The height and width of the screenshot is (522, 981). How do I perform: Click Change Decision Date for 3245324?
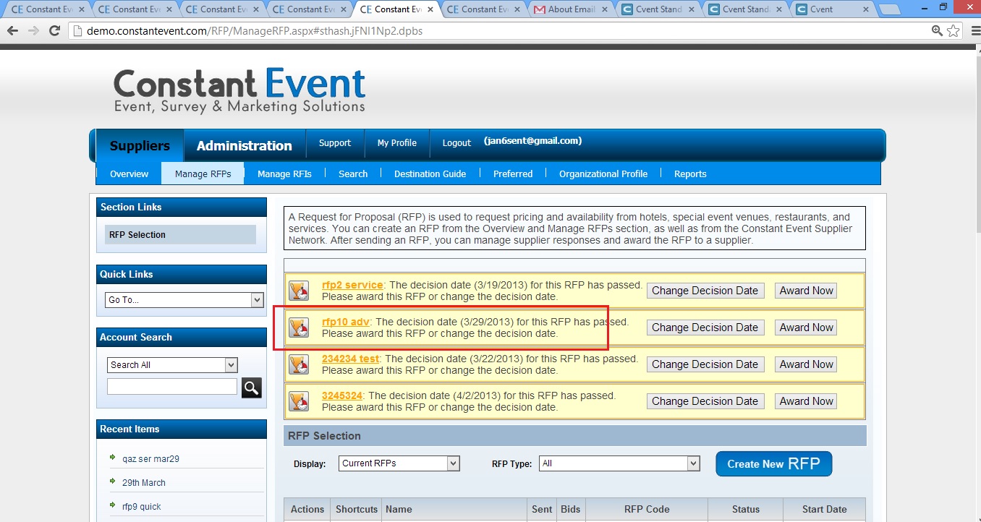pyautogui.click(x=705, y=401)
